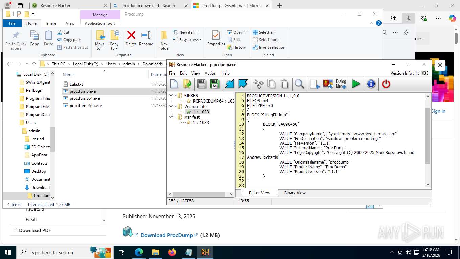Image resolution: width=460 pixels, height=259 pixels.
Task: Select the RCPROCDUMP64 : 1033 tree item
Action: tap(213, 101)
